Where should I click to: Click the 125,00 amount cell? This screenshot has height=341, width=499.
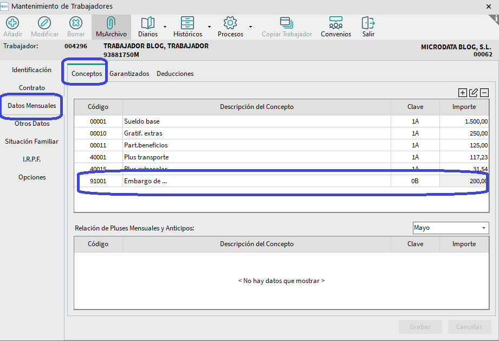point(464,145)
